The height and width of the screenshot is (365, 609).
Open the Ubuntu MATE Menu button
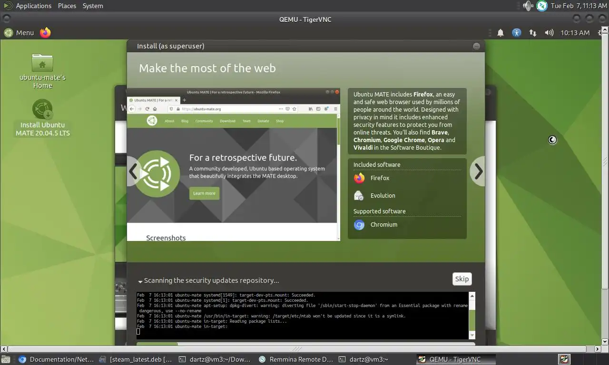click(19, 32)
